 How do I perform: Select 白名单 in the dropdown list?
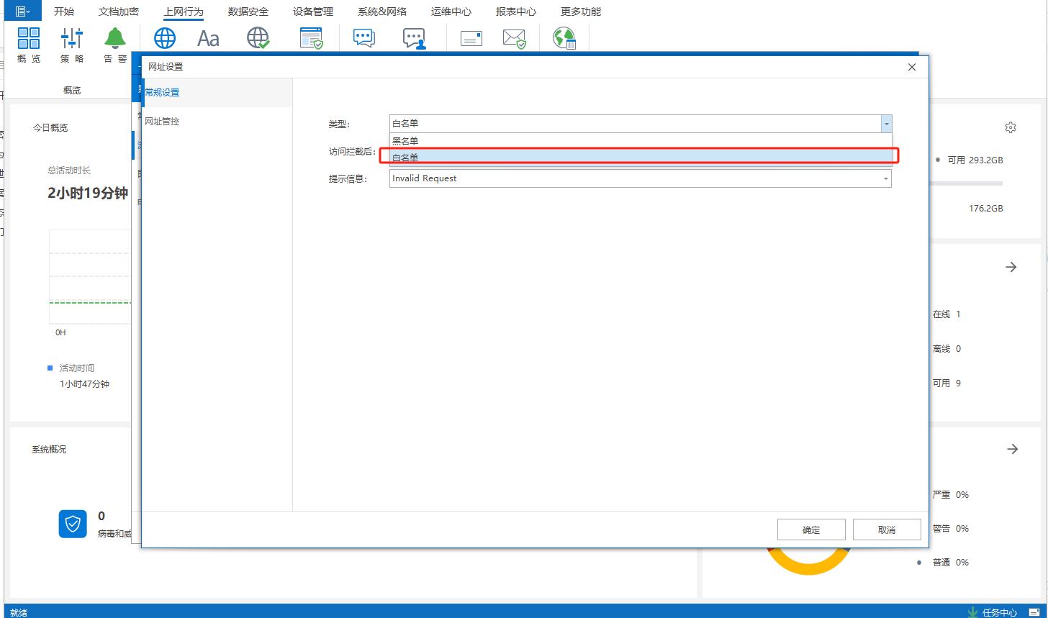405,157
